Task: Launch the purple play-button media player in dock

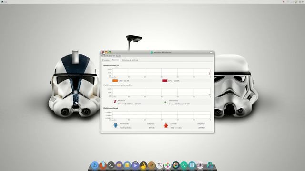Action: click(135, 165)
